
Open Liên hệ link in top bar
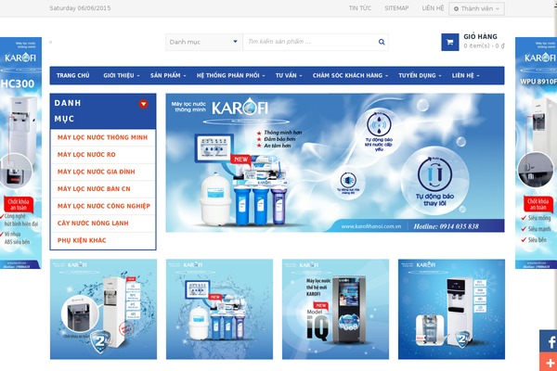pos(433,8)
